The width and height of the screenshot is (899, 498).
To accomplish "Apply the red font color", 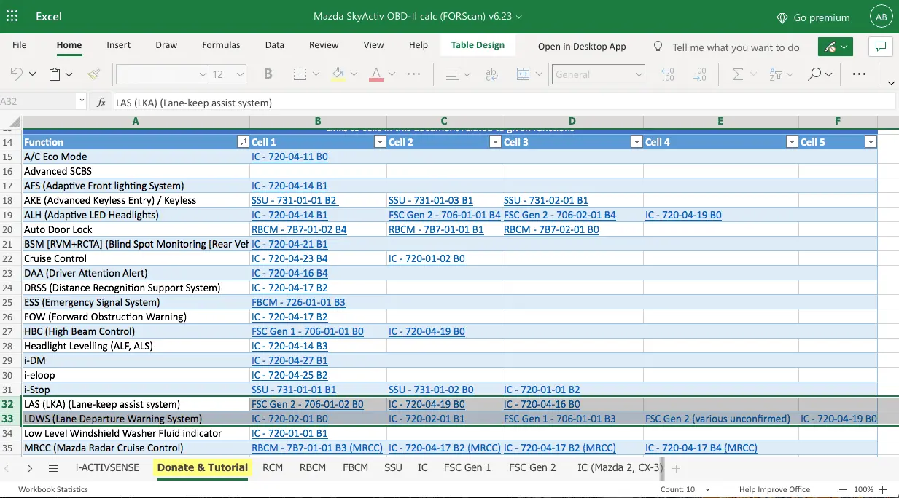I will tap(375, 74).
